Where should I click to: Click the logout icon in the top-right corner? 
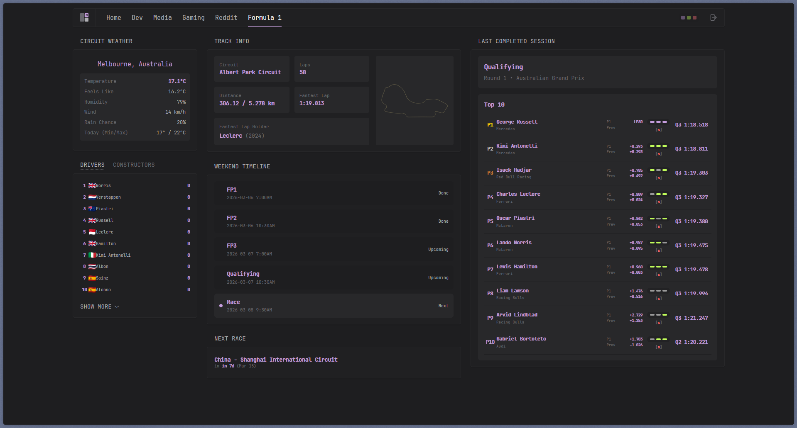(x=714, y=17)
